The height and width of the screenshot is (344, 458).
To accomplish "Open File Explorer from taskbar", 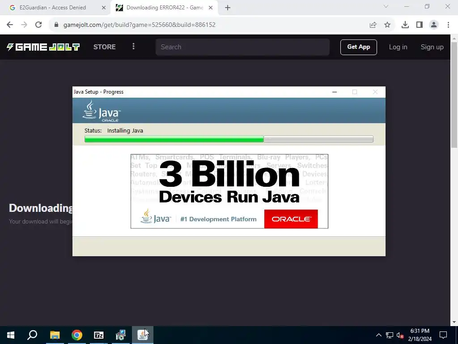I will tap(55, 335).
